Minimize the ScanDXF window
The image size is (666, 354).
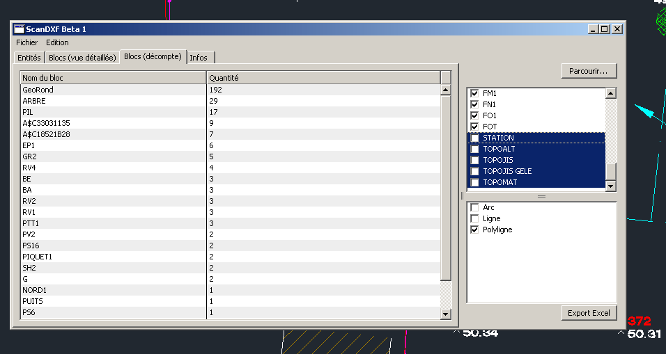[x=593, y=29]
